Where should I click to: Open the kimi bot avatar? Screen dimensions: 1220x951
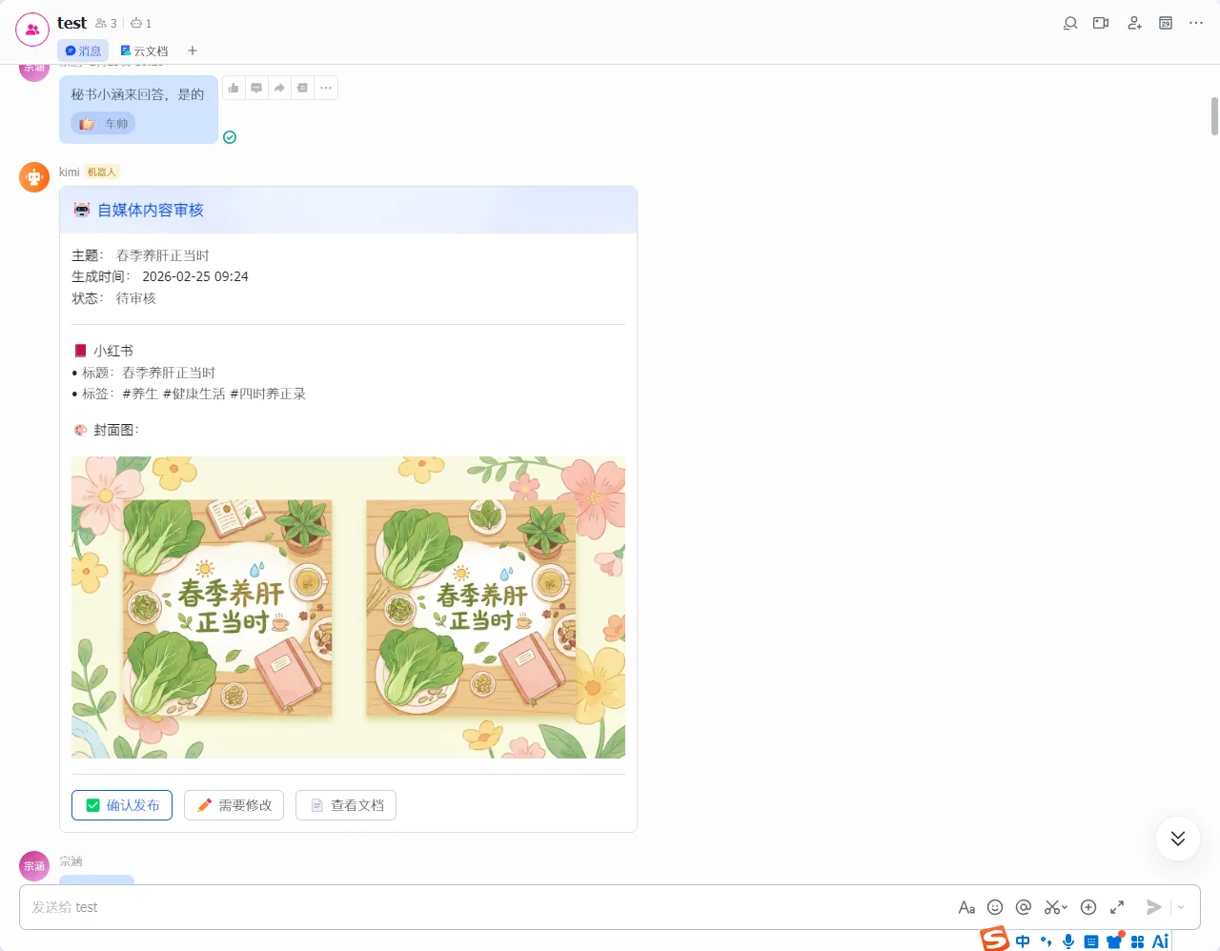(34, 177)
